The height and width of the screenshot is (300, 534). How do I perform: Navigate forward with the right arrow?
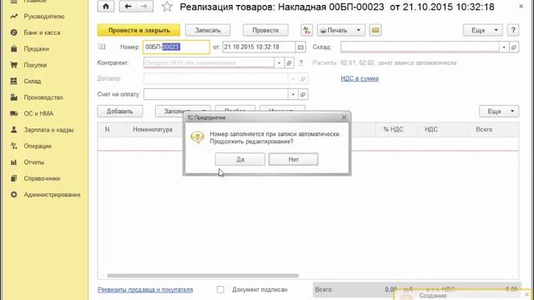[144, 7]
